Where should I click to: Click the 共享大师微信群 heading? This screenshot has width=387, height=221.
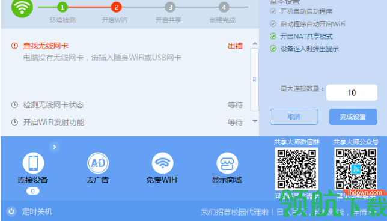297,142
